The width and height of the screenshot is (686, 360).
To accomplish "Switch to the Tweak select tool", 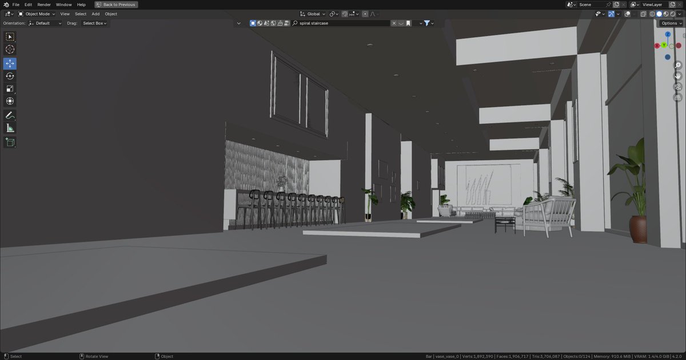I will 10,36.
